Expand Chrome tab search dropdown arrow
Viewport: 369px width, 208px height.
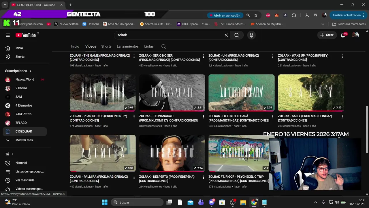[x=5, y=5]
